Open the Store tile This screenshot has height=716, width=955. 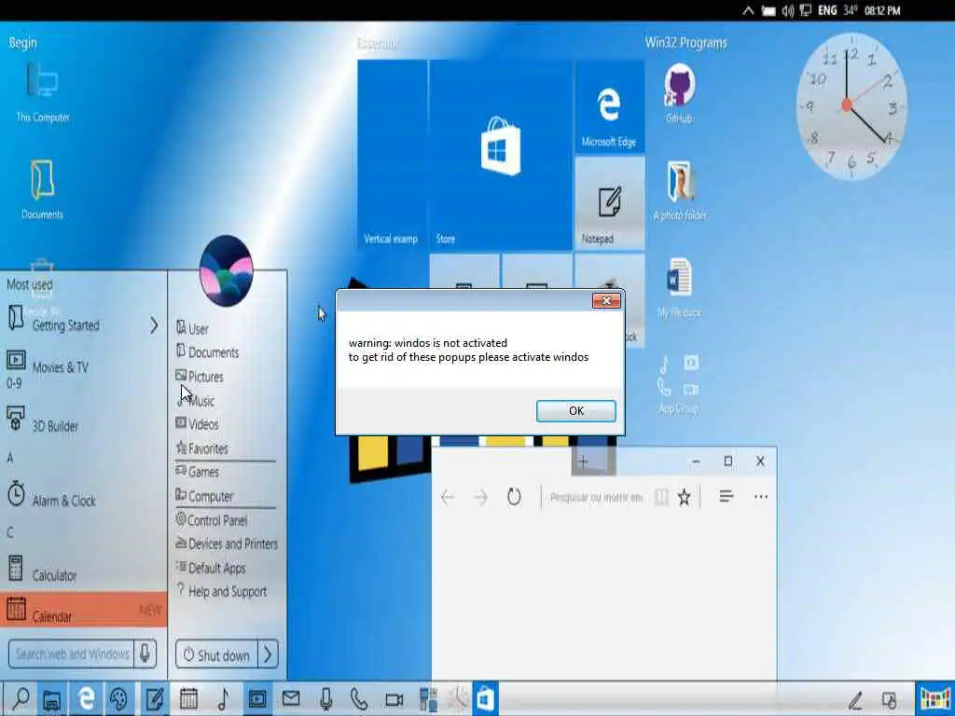(500, 155)
